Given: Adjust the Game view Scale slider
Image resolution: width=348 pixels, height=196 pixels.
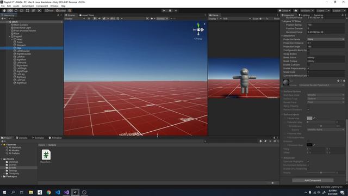Looking at the screenshot, I should click(x=262, y=19).
